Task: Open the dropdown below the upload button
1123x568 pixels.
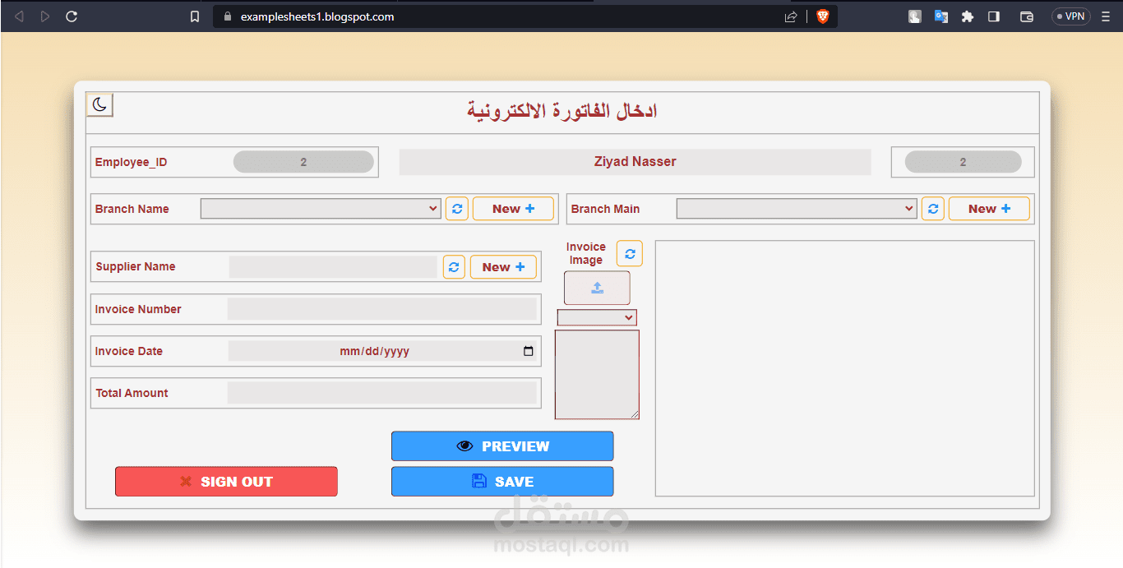Action: [597, 317]
